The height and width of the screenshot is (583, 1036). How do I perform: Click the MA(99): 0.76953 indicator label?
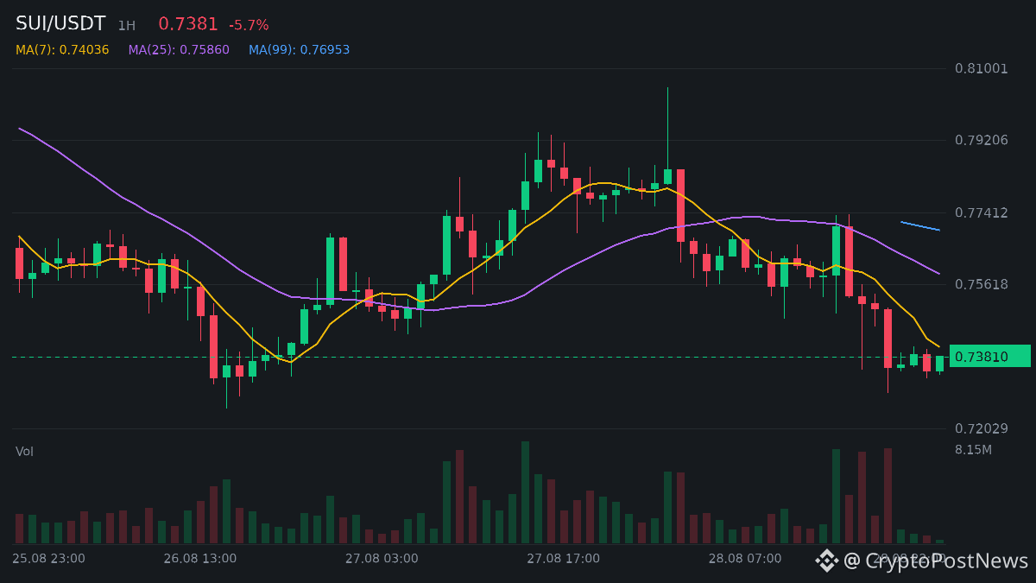(300, 50)
